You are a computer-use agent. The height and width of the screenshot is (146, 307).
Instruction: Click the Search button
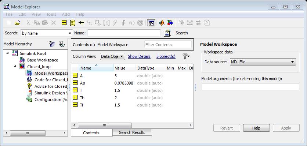coord(182,33)
